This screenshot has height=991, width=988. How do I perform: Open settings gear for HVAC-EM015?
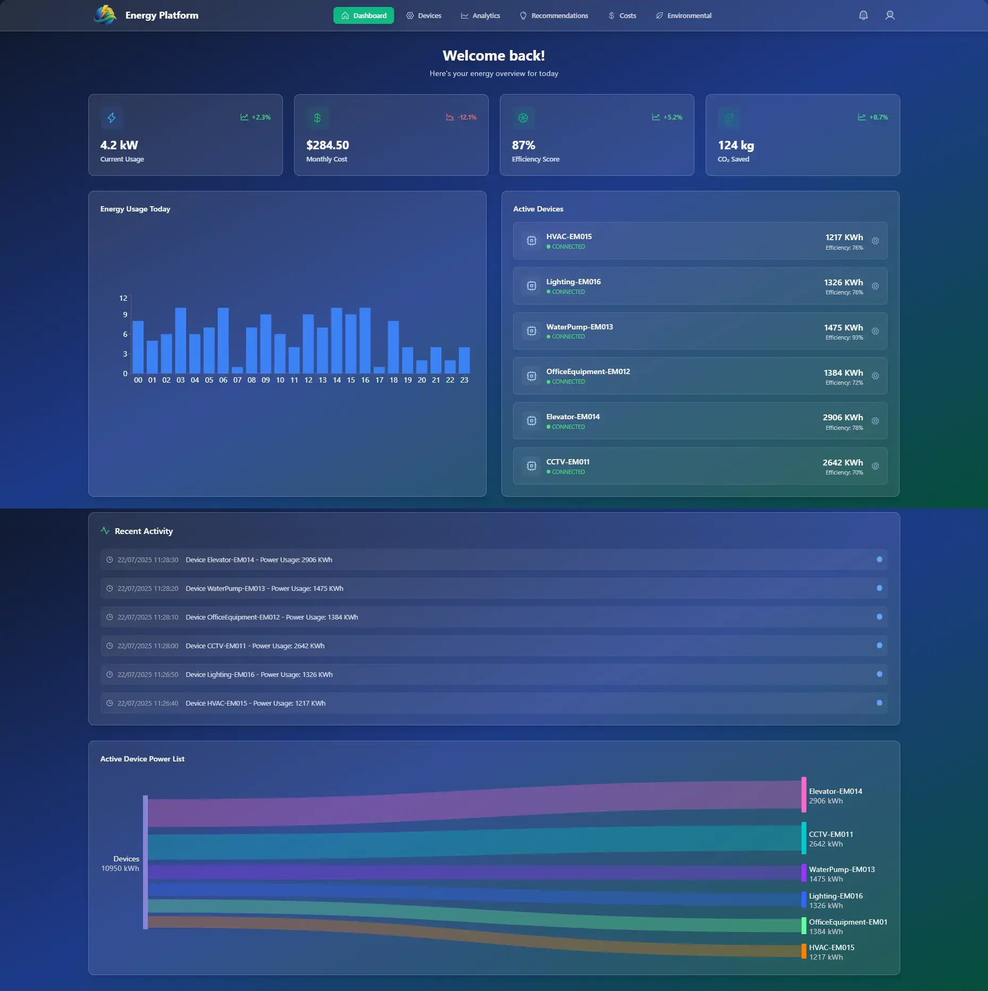tap(875, 241)
